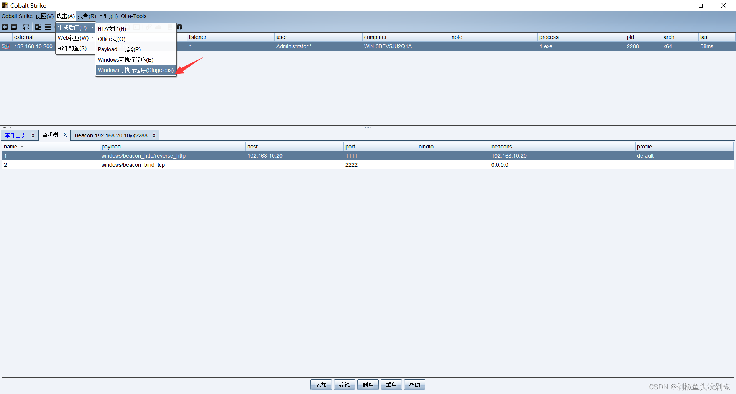Click the profile column header
The height and width of the screenshot is (394, 736).
click(x=684, y=147)
